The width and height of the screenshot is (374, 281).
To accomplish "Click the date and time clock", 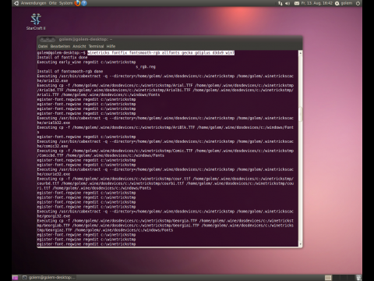I will pyautogui.click(x=317, y=3).
